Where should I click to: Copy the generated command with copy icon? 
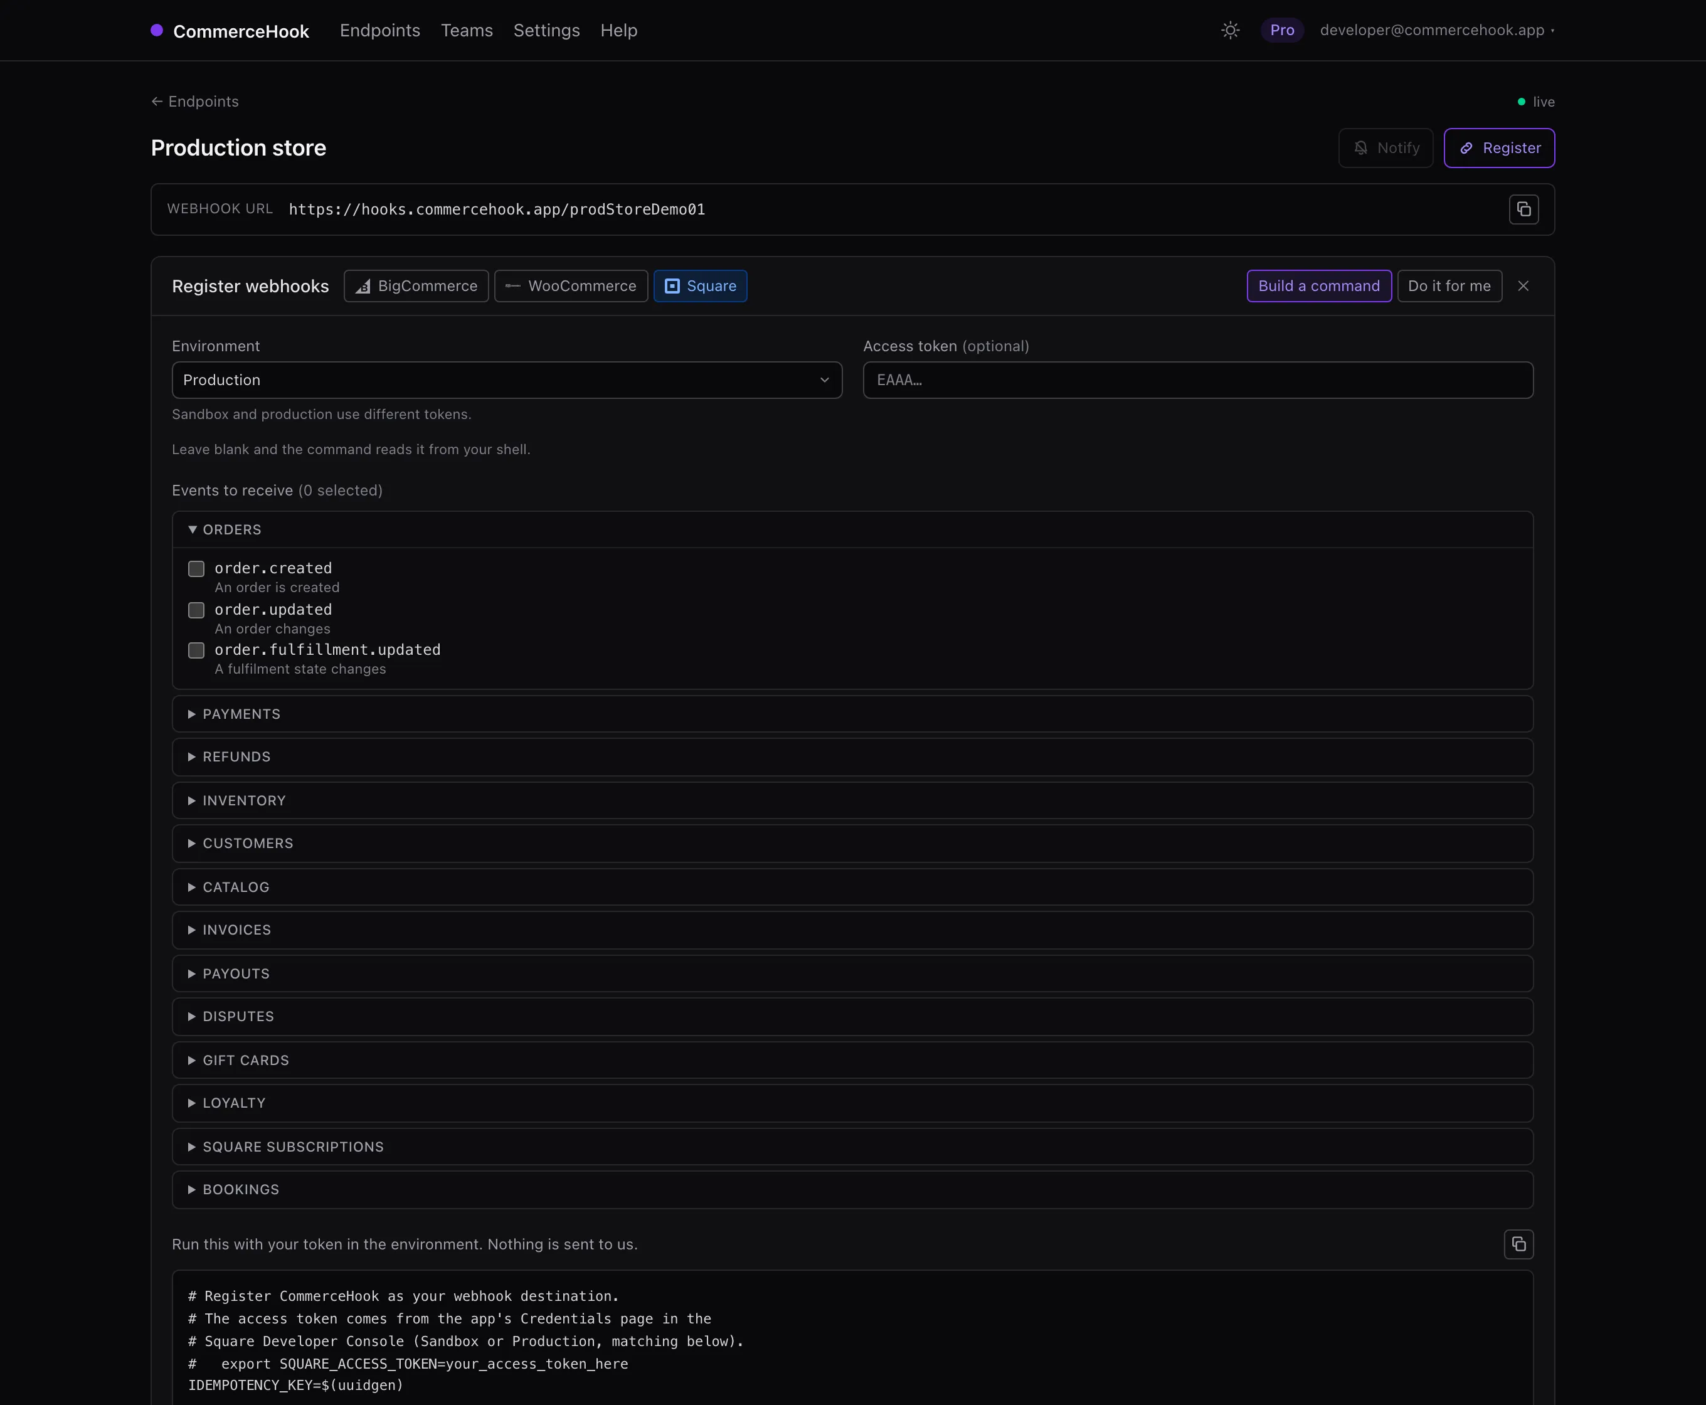tap(1518, 1244)
